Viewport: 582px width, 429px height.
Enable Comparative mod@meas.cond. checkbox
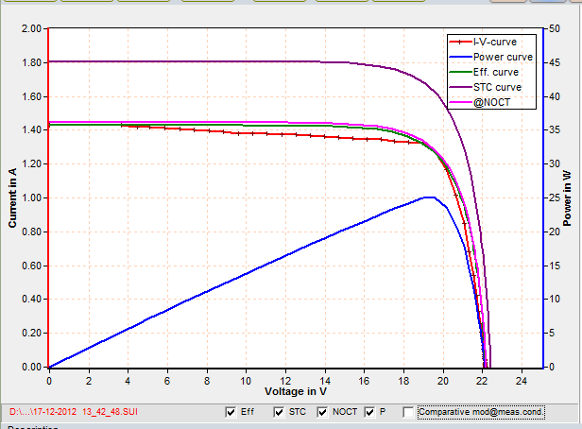pos(408,412)
